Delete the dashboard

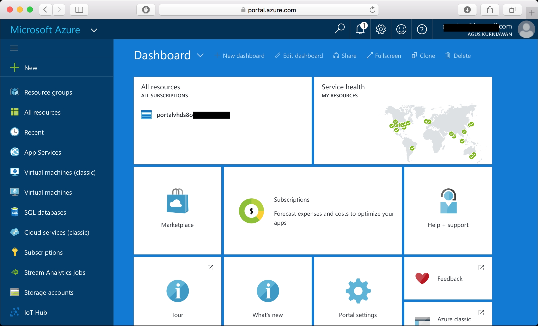(x=458, y=56)
